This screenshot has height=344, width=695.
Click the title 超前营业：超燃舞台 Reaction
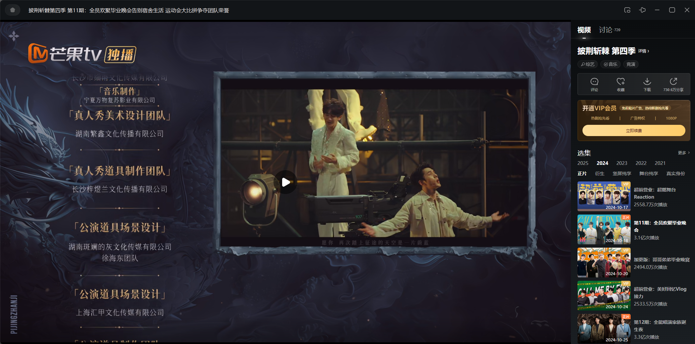(655, 193)
